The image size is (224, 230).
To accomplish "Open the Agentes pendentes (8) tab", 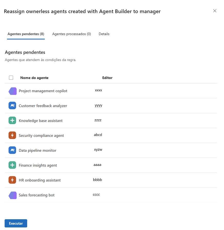I will coord(26,34).
